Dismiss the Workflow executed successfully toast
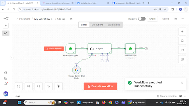189x106 pixels. pos(182,83)
